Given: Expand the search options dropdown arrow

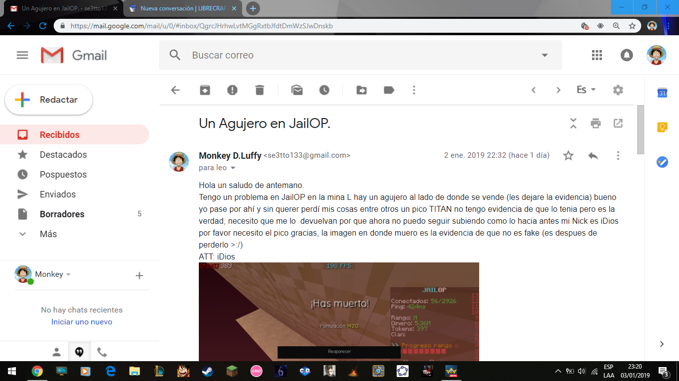Looking at the screenshot, I should [x=544, y=55].
